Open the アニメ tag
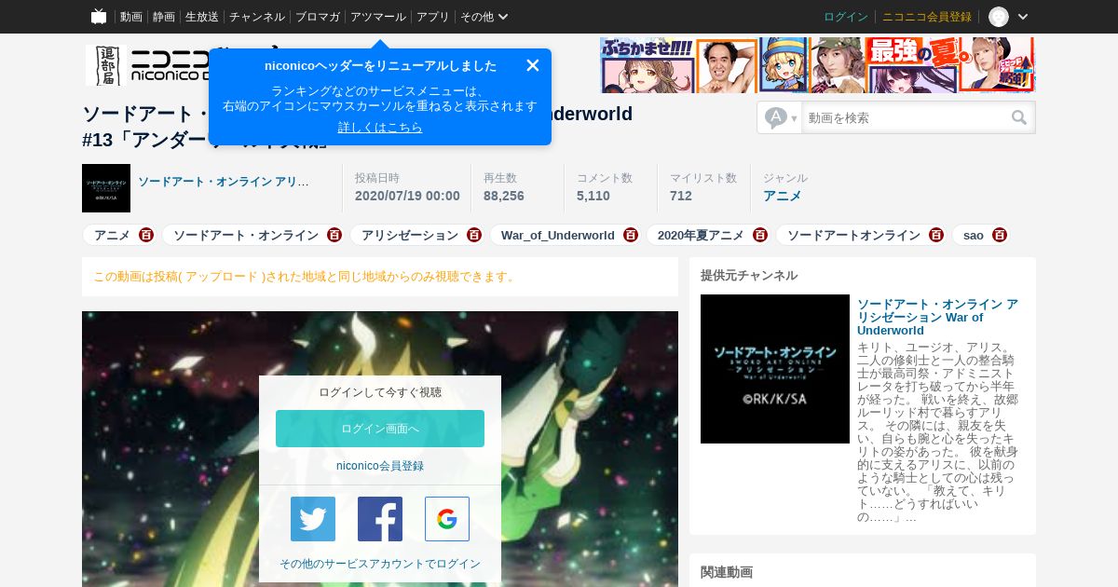Screen dimensions: 1118x587 pyautogui.click(x=113, y=235)
